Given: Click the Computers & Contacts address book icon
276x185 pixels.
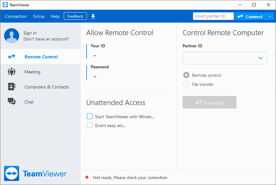Looking at the screenshot, I should [x=12, y=87].
